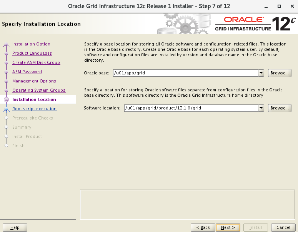Select the Installation Location step in sidebar
This screenshot has height=232, width=298.
click(x=34, y=99)
